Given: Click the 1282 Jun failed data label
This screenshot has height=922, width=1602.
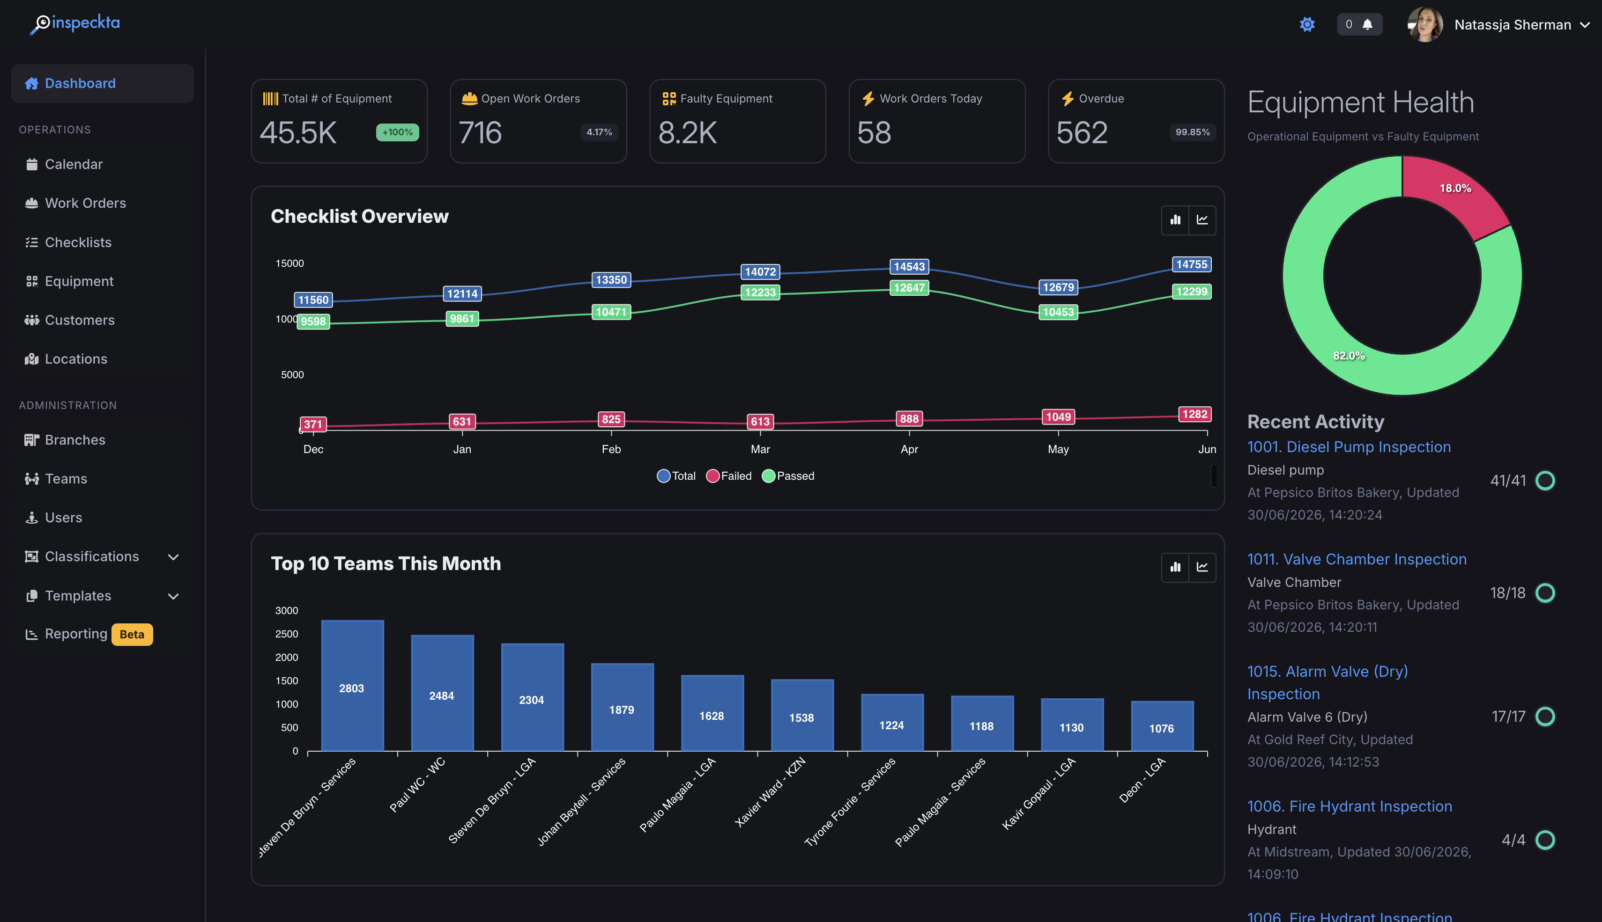Looking at the screenshot, I should [1194, 414].
